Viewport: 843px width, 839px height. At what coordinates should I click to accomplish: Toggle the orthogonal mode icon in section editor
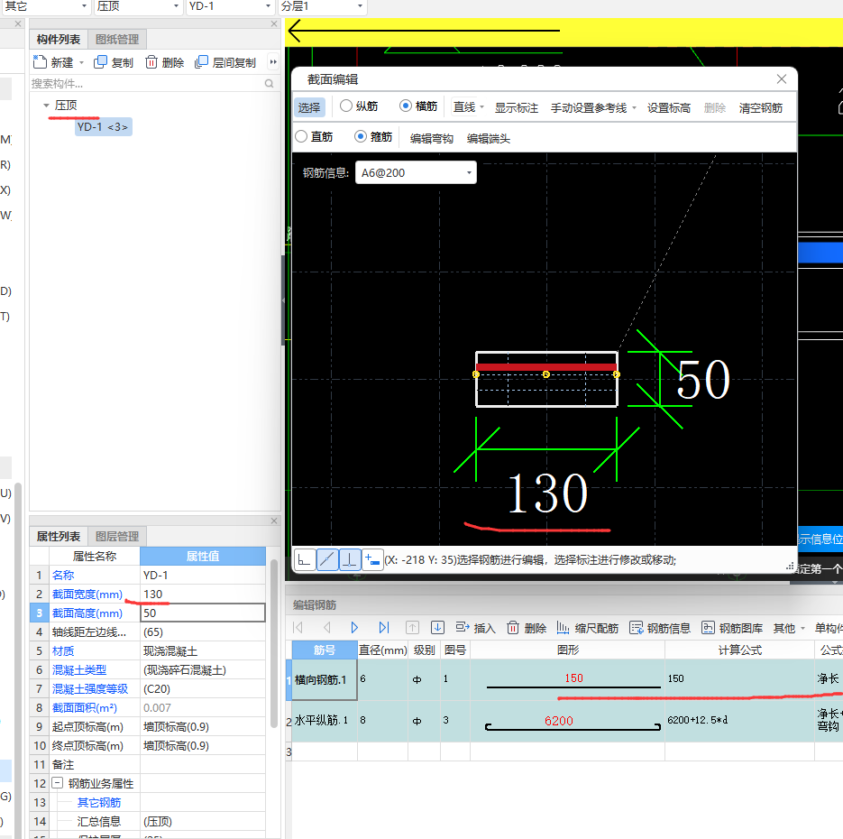[x=304, y=560]
